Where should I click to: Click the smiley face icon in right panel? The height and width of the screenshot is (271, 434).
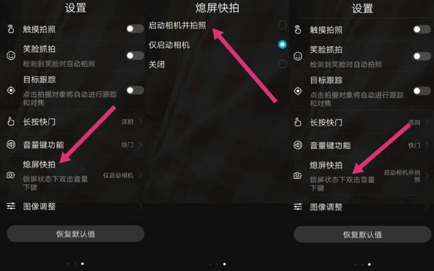click(x=298, y=56)
